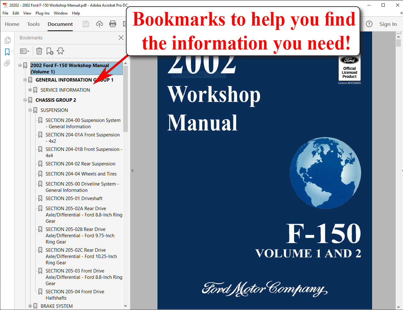
Task: Select the BRAKE SYSTEM bookmark
Action: click(57, 306)
